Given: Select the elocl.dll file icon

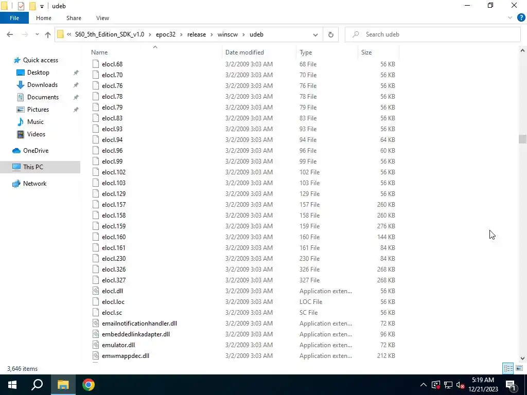Looking at the screenshot, I should 96,291.
